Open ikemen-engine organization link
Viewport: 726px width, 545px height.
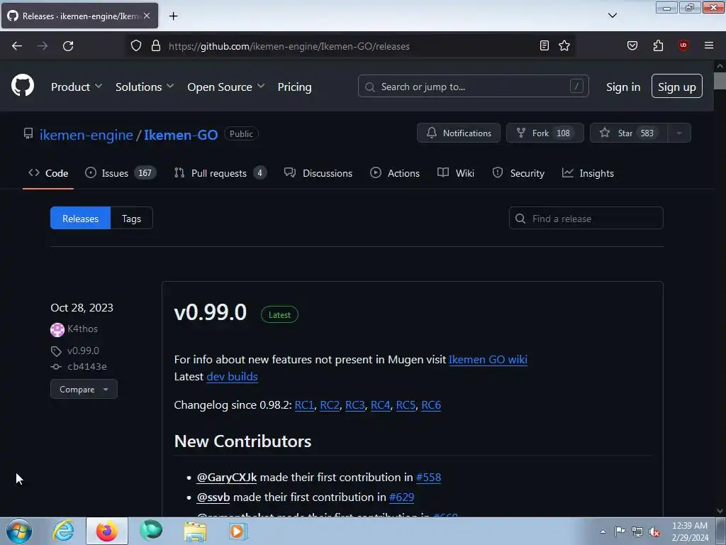[x=86, y=134]
